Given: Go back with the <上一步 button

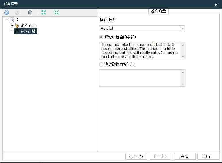Looking at the screenshot, I should (136, 156).
